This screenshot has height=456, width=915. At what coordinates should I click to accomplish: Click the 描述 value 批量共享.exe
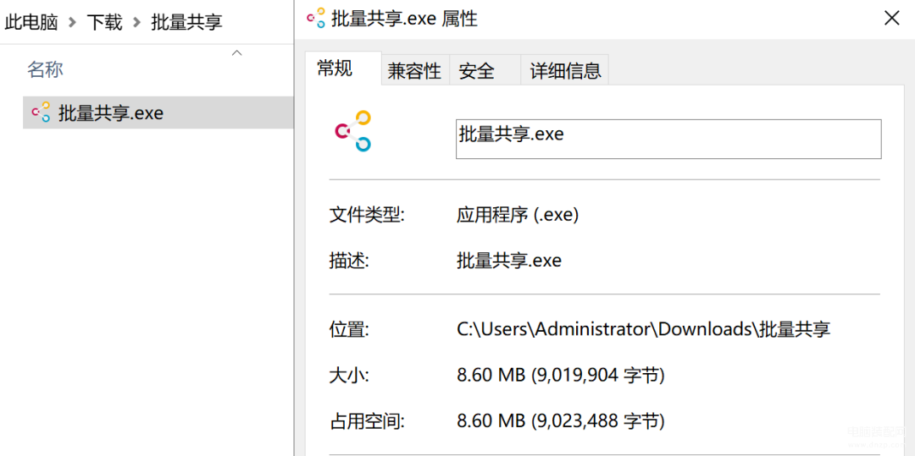click(x=509, y=261)
